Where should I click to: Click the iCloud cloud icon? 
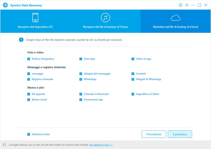click(175, 18)
